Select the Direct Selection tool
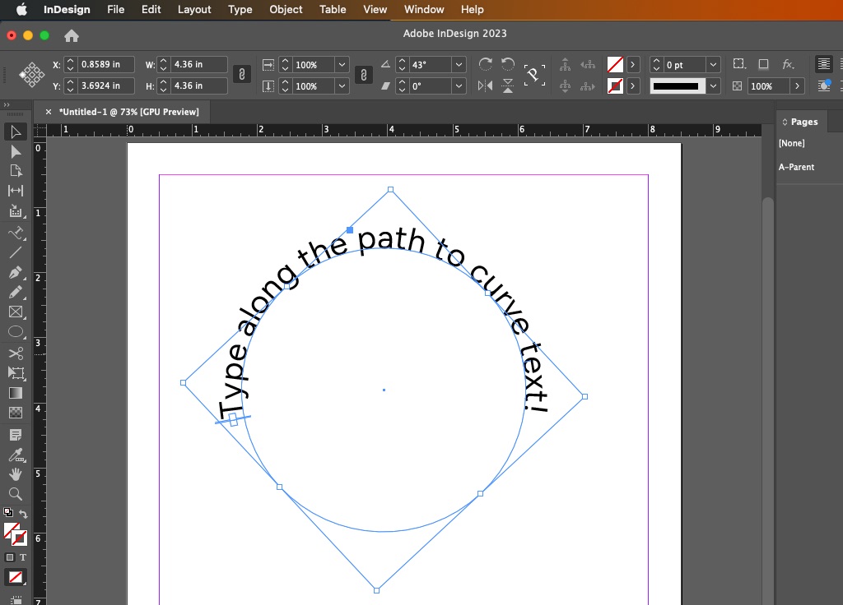The width and height of the screenshot is (843, 605). [x=16, y=152]
